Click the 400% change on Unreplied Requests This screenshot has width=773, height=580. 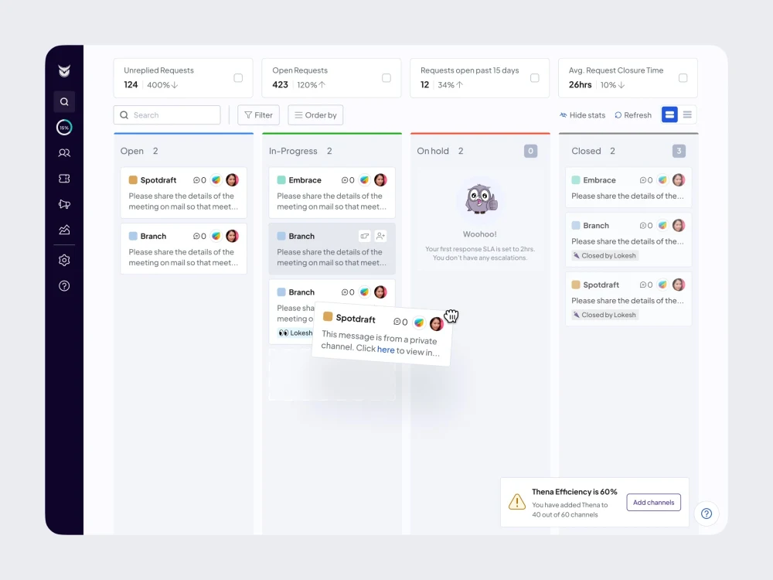(162, 85)
